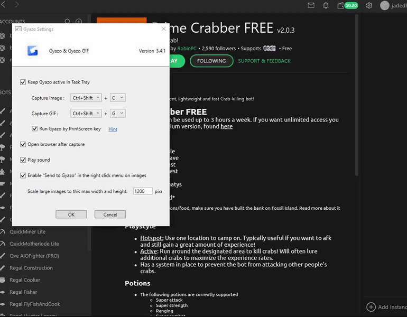Screen dimensions: 407x317
Task: Open the PrintScreen Hint link
Action: 113,129
